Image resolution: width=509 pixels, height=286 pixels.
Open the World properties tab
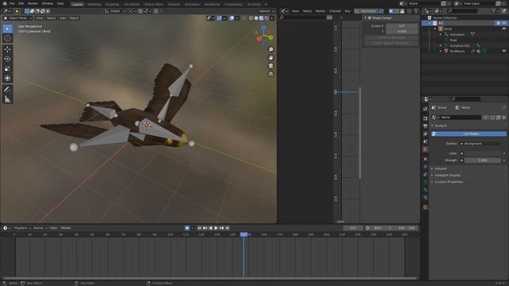pos(425,149)
